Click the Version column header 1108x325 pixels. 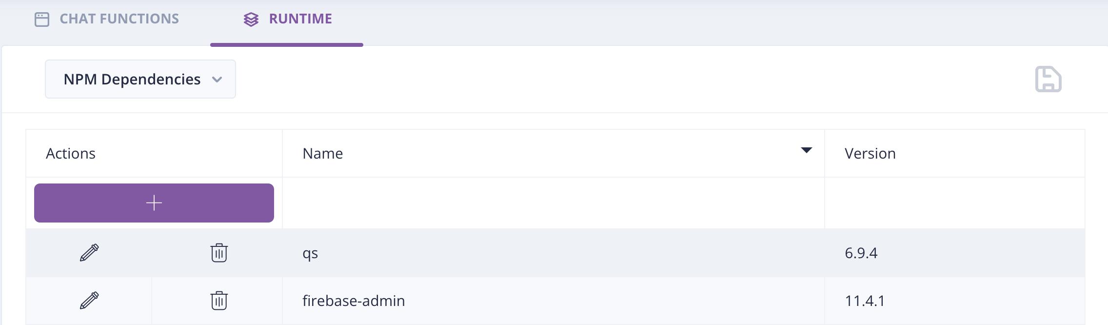(x=870, y=153)
